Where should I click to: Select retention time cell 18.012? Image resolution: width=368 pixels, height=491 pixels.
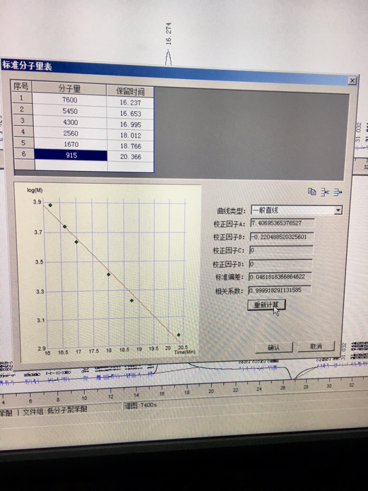(x=130, y=136)
